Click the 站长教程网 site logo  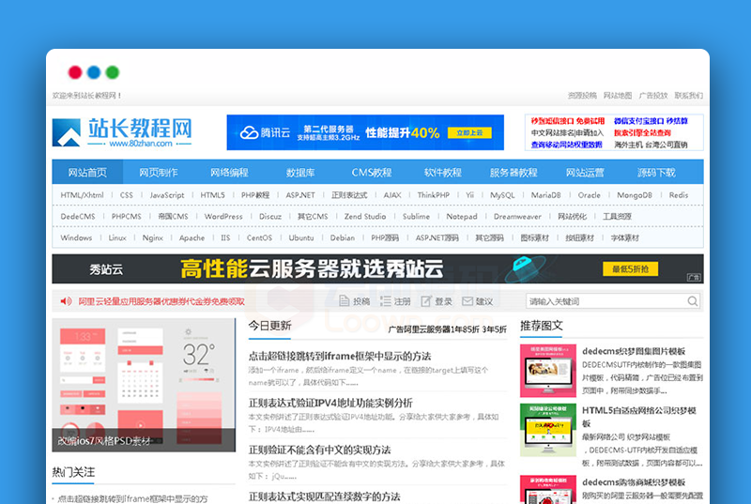pyautogui.click(x=122, y=131)
